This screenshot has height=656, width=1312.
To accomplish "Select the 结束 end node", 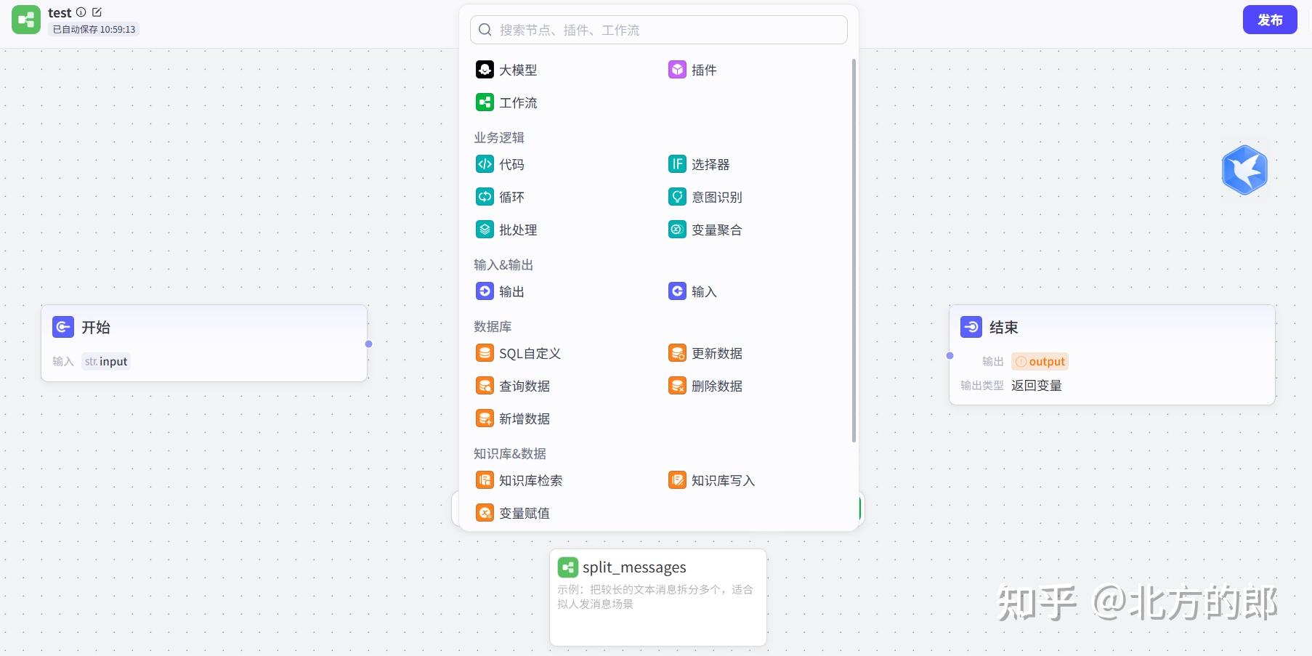I will 1112,355.
